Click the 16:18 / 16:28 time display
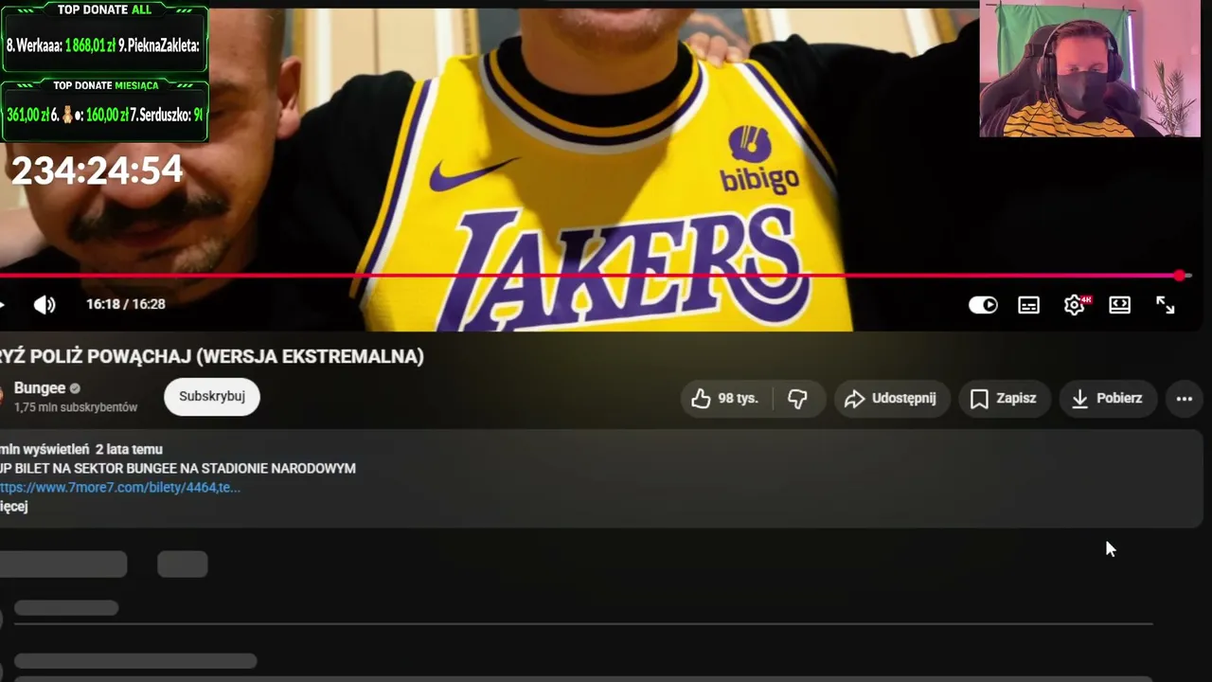 click(126, 304)
